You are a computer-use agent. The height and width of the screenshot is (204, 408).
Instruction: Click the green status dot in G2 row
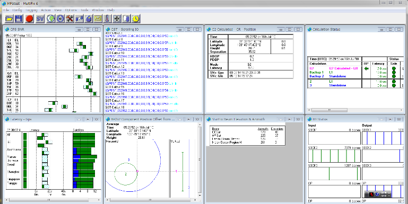[x=394, y=68]
